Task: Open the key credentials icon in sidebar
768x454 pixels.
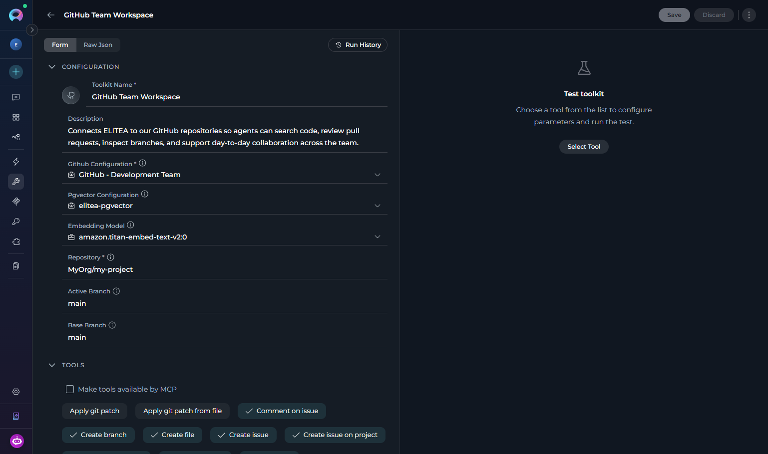Action: point(16,222)
